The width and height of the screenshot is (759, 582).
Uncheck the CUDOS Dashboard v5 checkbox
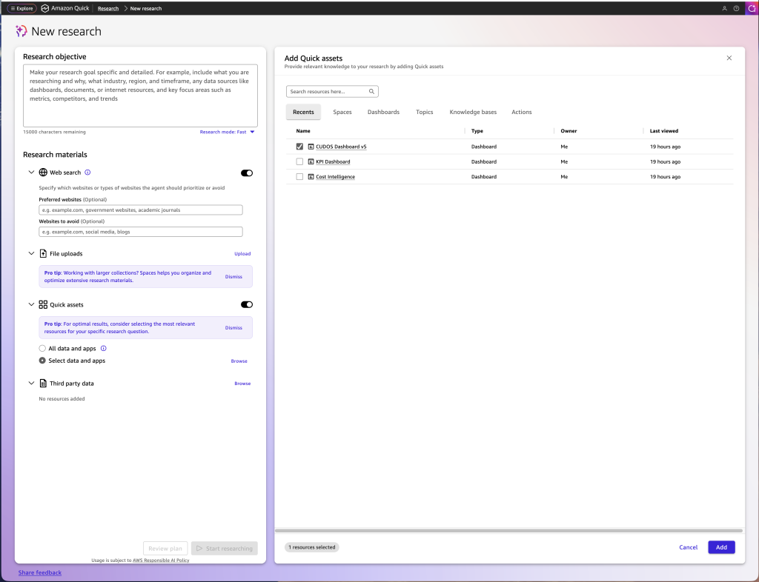tap(299, 147)
